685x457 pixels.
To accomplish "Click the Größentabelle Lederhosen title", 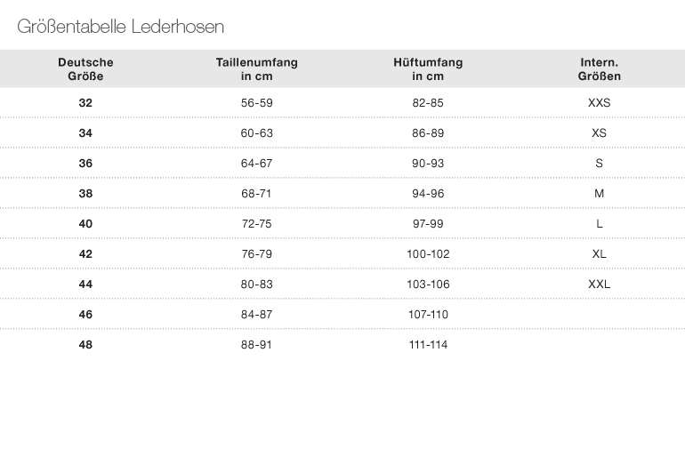I will [120, 27].
